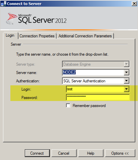The image size is (138, 160).
Task: Switch to Connection Properties tab
Action: pyautogui.click(x=37, y=36)
